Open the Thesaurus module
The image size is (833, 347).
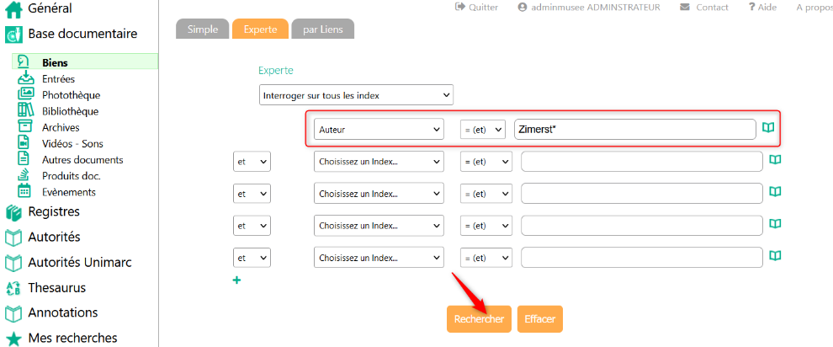click(x=56, y=287)
